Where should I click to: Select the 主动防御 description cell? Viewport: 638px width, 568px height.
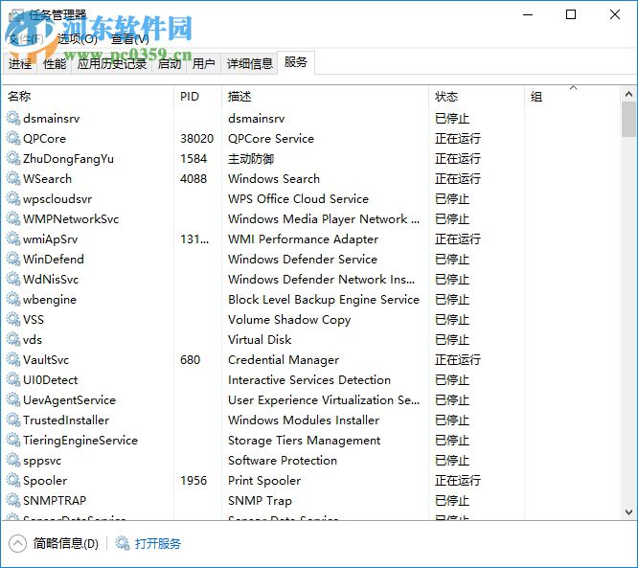point(251,159)
